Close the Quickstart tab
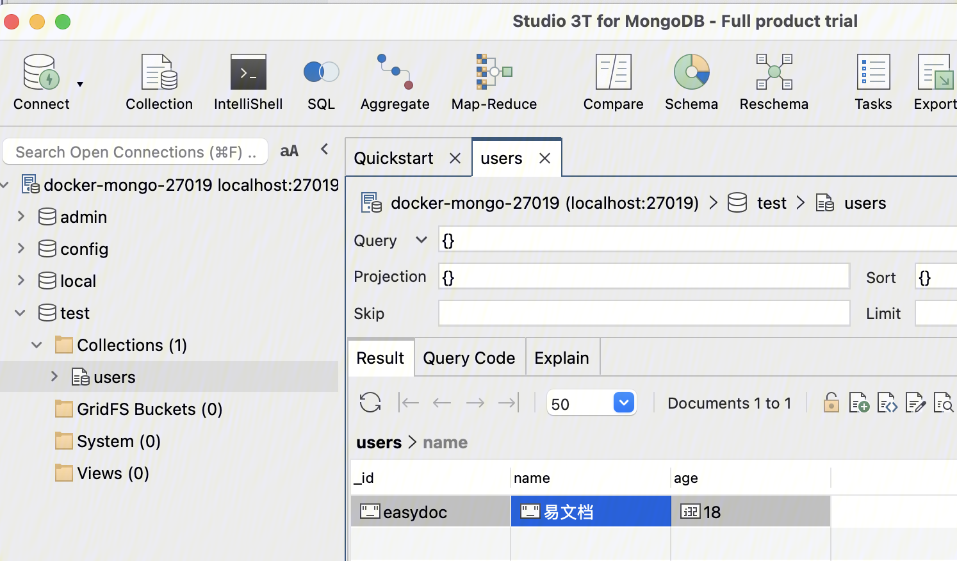Viewport: 957px width, 561px height. coord(455,158)
